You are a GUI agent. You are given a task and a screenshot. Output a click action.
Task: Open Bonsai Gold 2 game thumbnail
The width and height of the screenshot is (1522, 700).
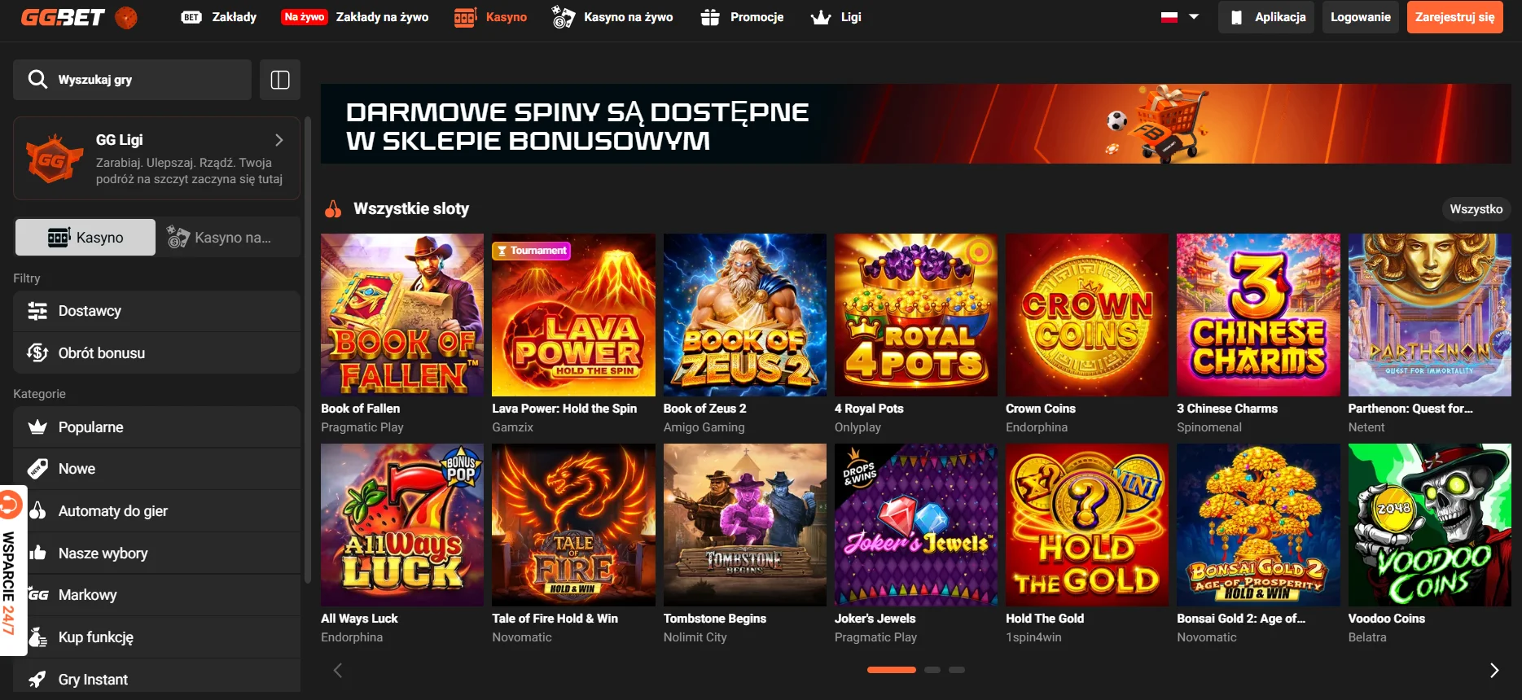pos(1258,525)
